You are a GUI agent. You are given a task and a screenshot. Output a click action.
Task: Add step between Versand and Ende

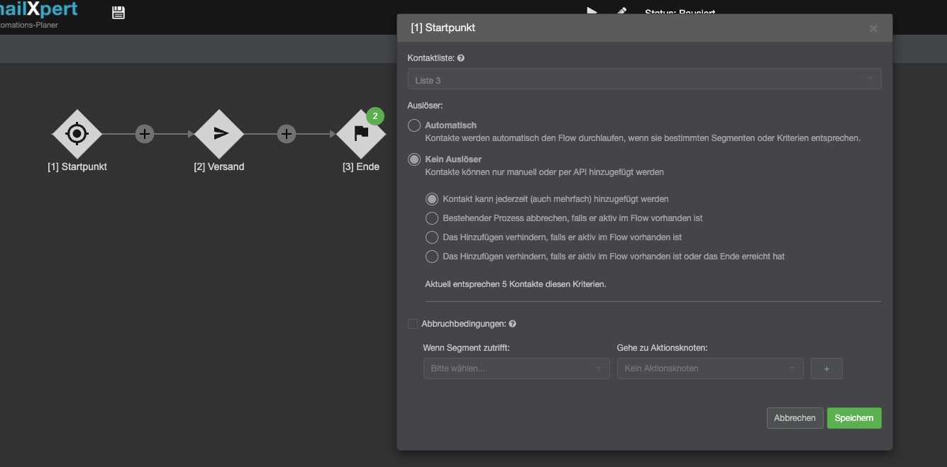(287, 134)
